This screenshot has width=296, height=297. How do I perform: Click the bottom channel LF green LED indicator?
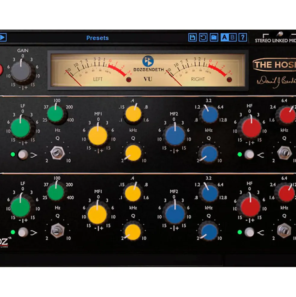13,232
